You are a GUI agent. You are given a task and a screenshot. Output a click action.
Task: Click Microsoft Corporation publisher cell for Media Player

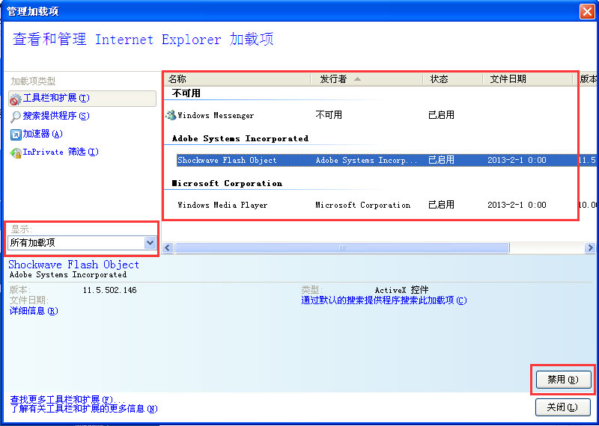pyautogui.click(x=363, y=205)
